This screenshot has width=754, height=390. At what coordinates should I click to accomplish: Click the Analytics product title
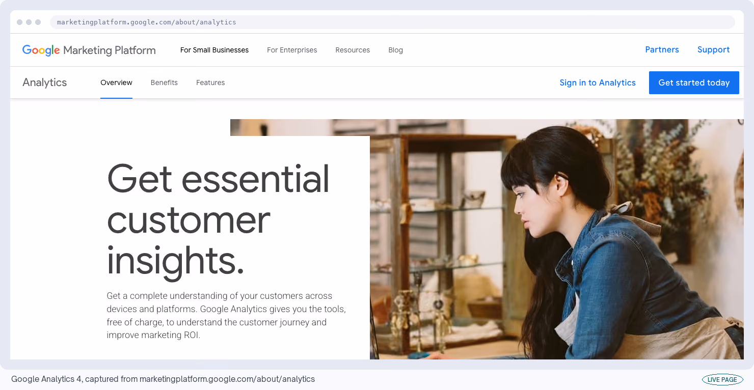point(45,82)
